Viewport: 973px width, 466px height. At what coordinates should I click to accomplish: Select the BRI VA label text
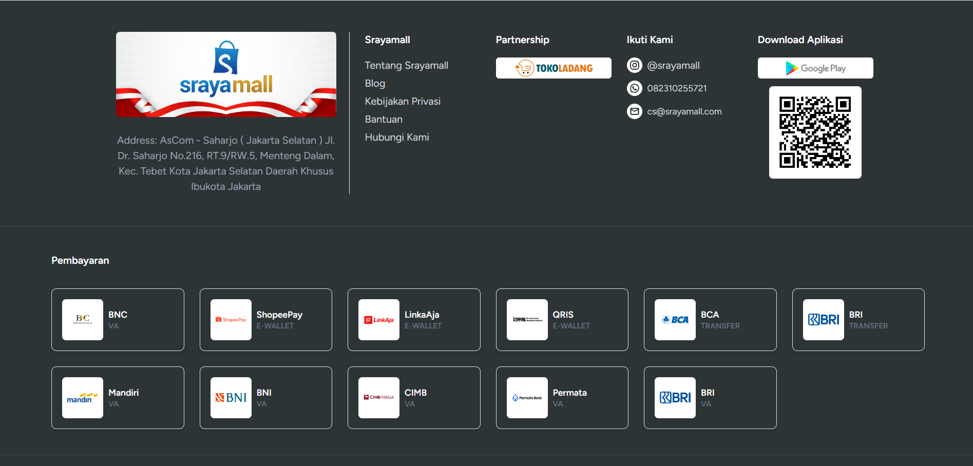pyautogui.click(x=708, y=398)
